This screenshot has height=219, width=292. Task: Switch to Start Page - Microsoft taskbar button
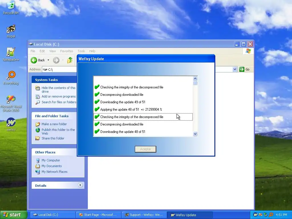98,215
